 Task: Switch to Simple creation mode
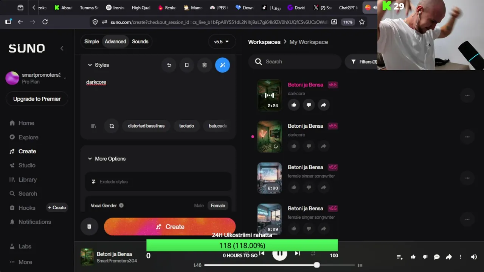point(92,42)
